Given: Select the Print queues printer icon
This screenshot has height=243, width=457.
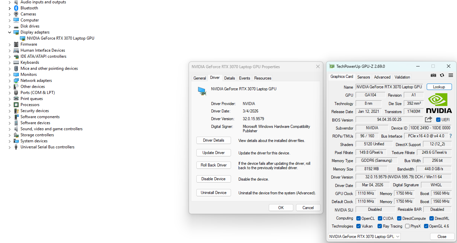Looking at the screenshot, I should [x=16, y=99].
